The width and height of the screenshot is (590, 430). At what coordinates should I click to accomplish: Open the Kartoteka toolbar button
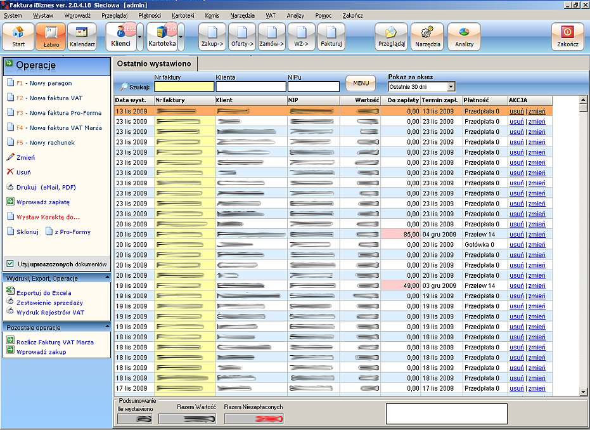(162, 37)
